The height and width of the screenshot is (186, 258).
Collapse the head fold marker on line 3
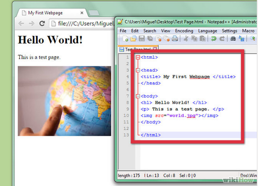[138, 70]
